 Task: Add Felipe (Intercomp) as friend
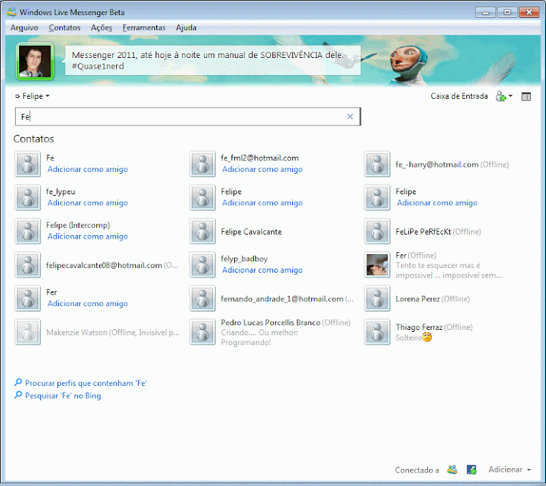pos(88,237)
